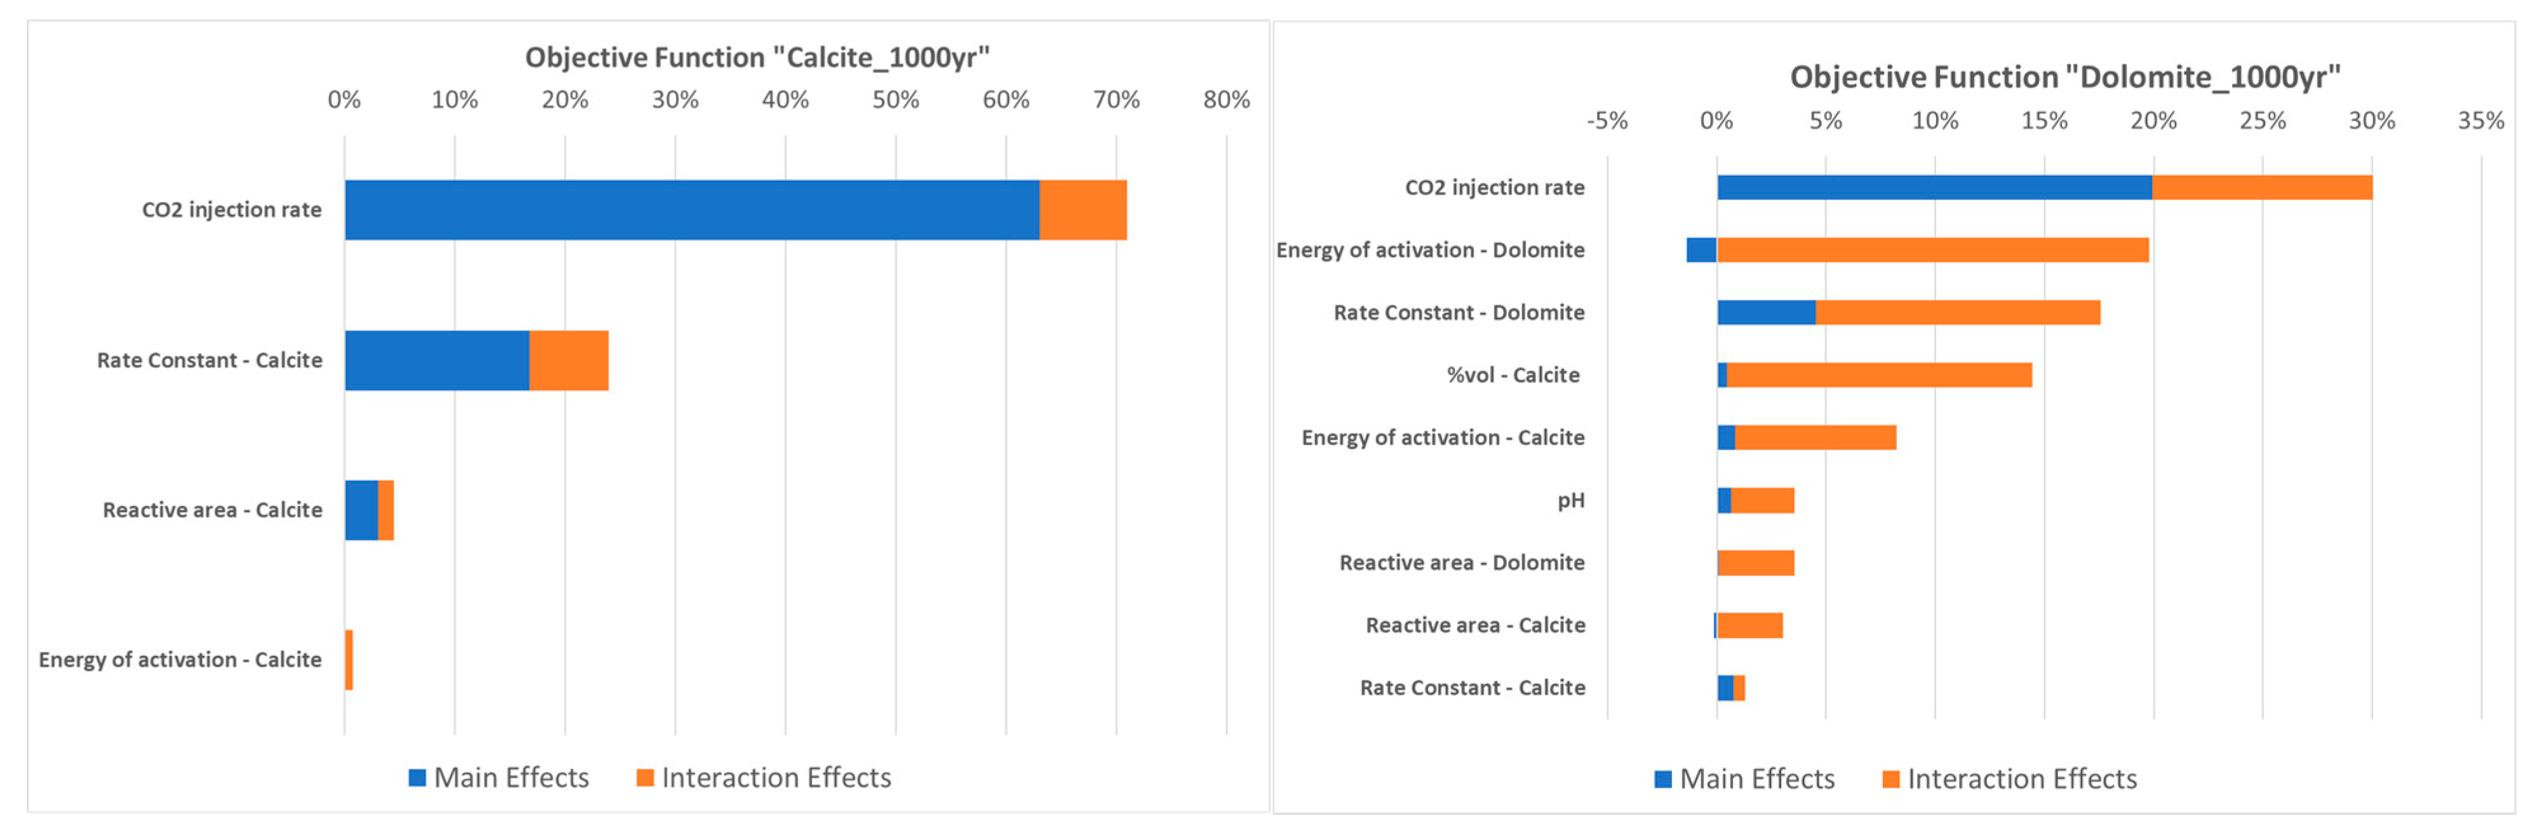The width and height of the screenshot is (2547, 837).
Task: Select orange CO2 injection rate segment in Calcite chart
Action: click(1083, 210)
